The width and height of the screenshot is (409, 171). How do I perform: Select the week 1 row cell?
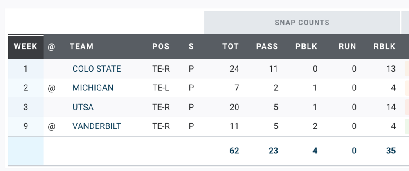[x=26, y=69]
